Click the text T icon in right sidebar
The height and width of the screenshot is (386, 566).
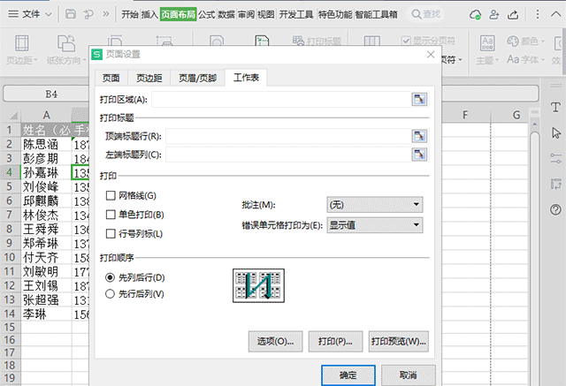pyautogui.click(x=555, y=107)
